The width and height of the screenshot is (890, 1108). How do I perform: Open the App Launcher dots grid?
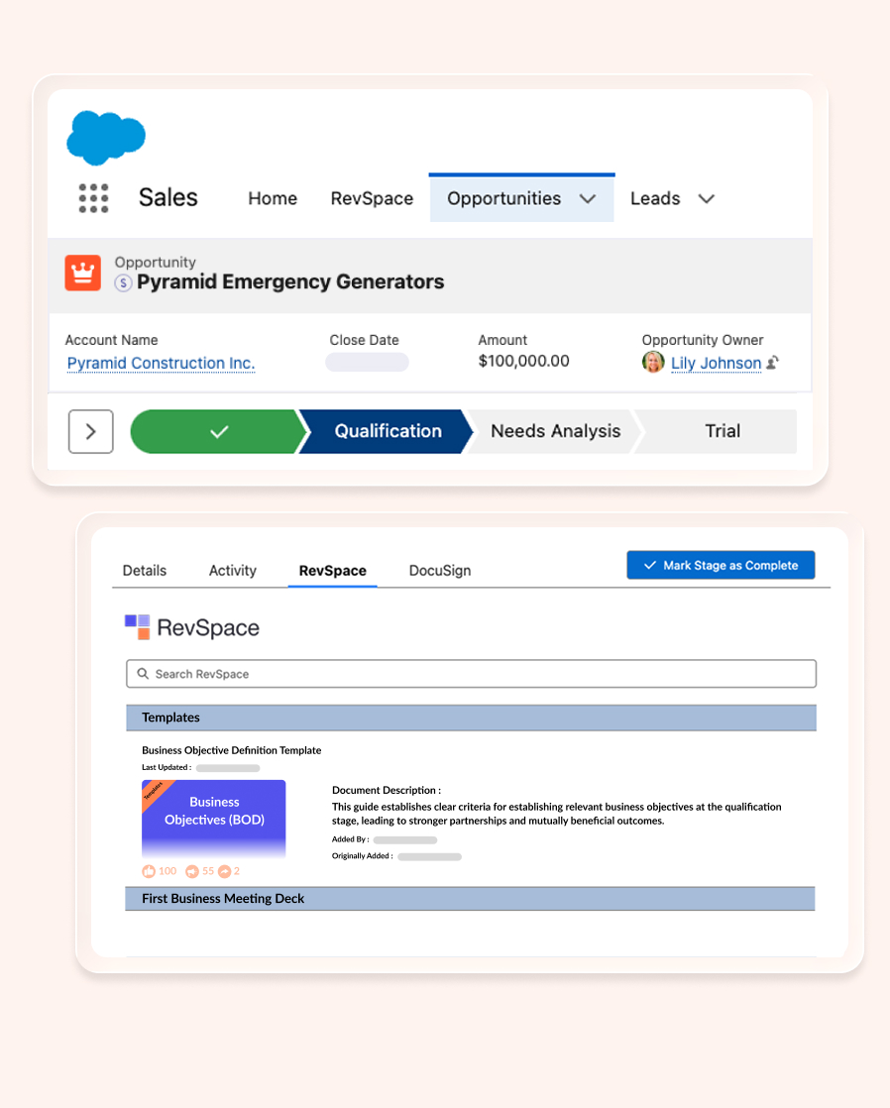(93, 198)
